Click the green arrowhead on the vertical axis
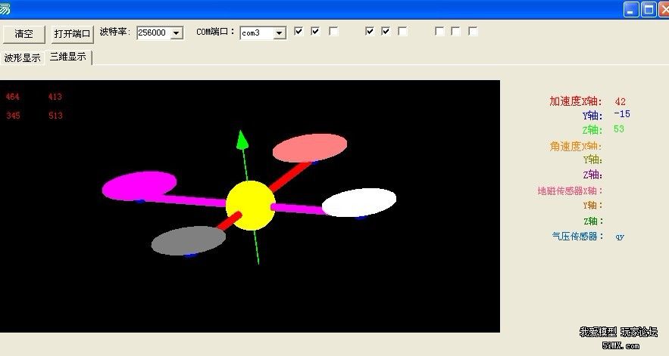The width and height of the screenshot is (669, 356). pos(242,140)
